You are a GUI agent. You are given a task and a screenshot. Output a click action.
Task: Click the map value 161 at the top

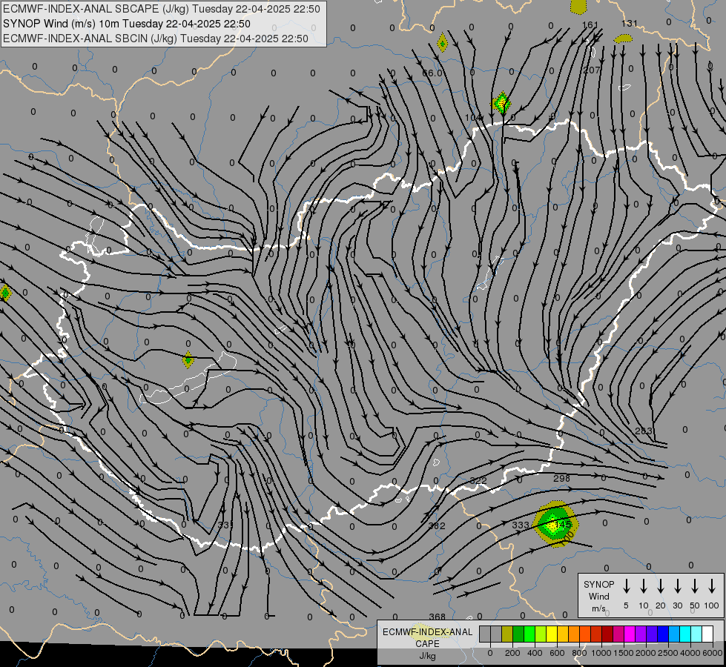pyautogui.click(x=590, y=25)
